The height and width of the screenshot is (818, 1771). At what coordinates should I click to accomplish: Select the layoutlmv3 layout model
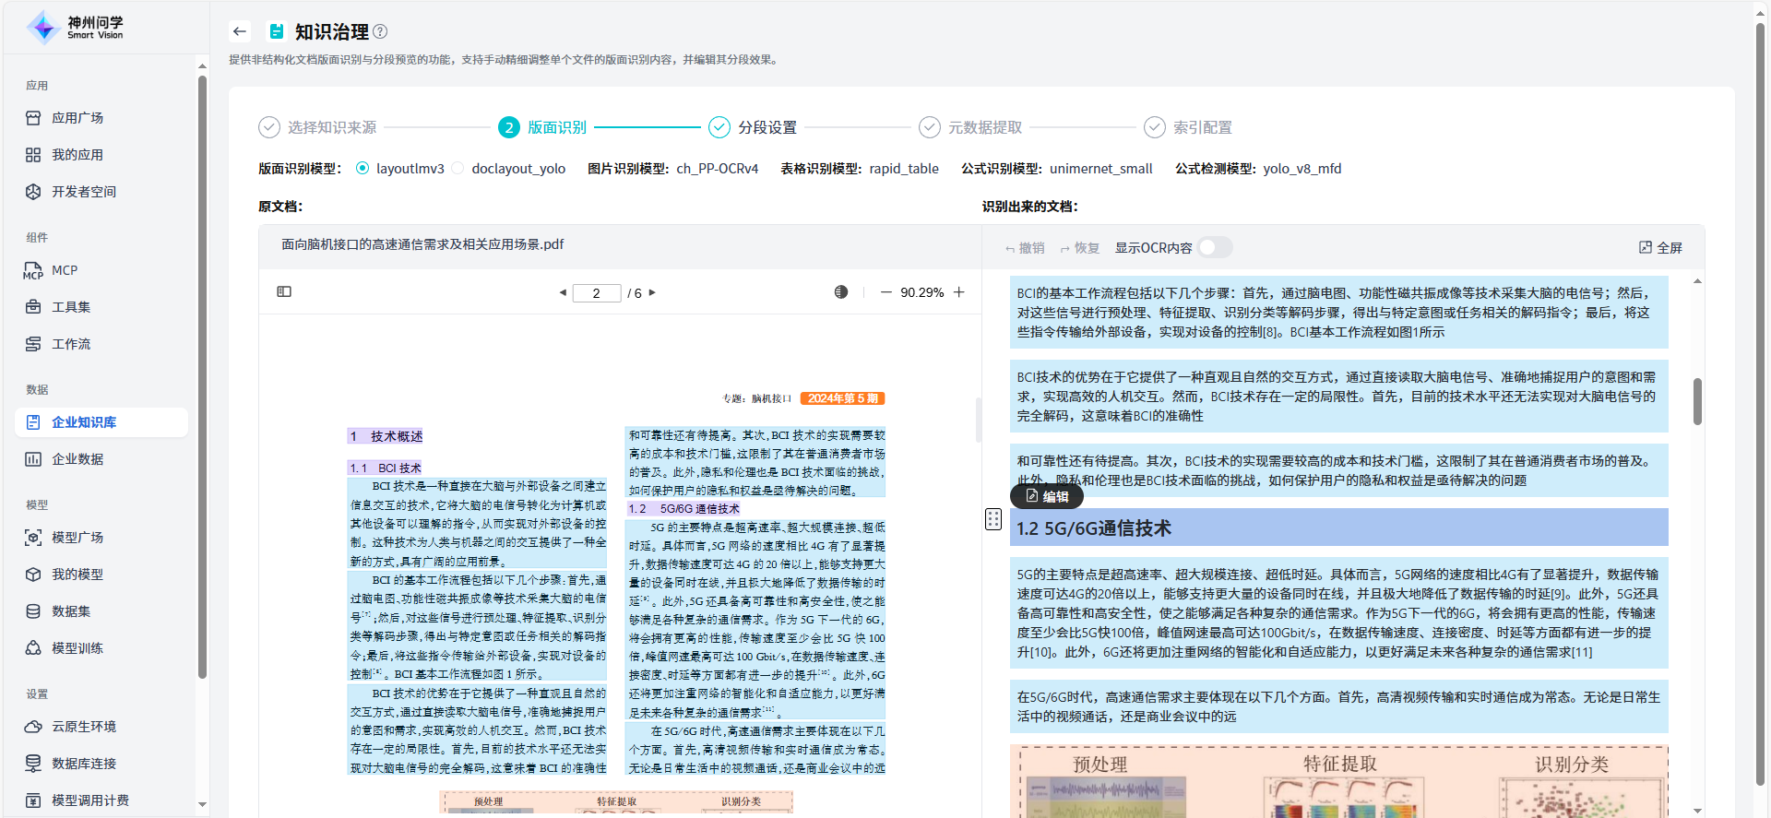363,169
